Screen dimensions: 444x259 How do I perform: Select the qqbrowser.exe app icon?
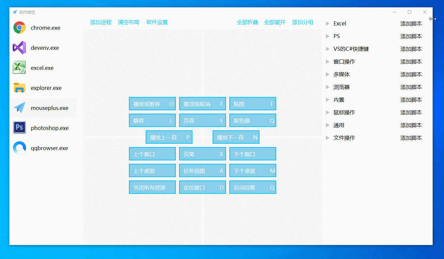click(x=19, y=148)
